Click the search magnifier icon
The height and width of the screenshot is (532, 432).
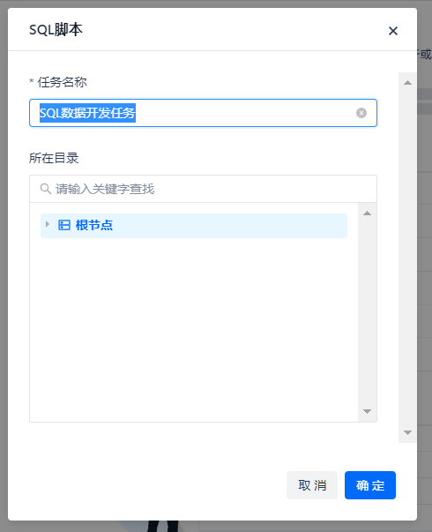coord(46,189)
